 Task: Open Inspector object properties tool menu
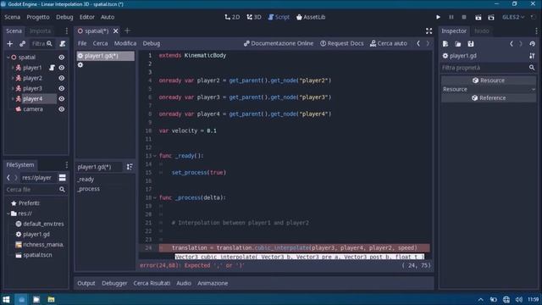532,56
